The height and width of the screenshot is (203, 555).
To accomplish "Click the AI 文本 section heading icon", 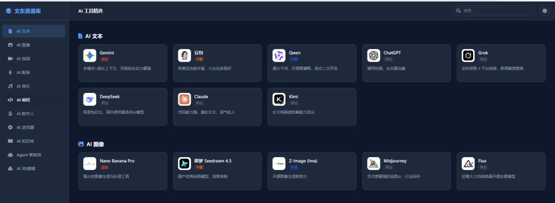I will point(80,36).
